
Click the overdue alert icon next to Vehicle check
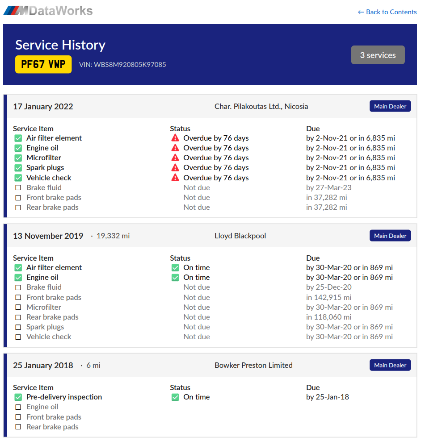(x=175, y=177)
